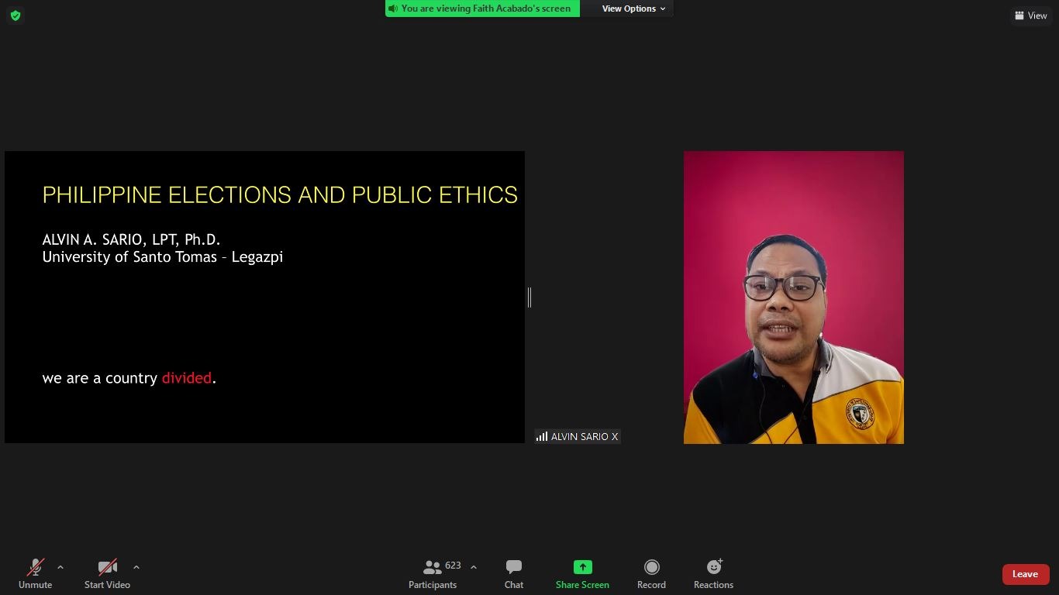Unmute the microphone
Viewport: 1059px width, 595px height.
(x=35, y=573)
